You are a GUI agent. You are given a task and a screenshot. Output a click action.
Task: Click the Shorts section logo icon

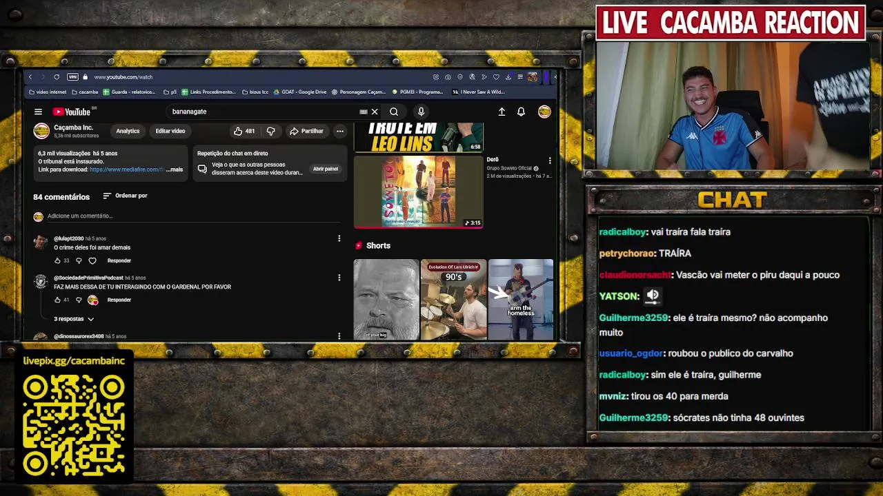coord(358,245)
